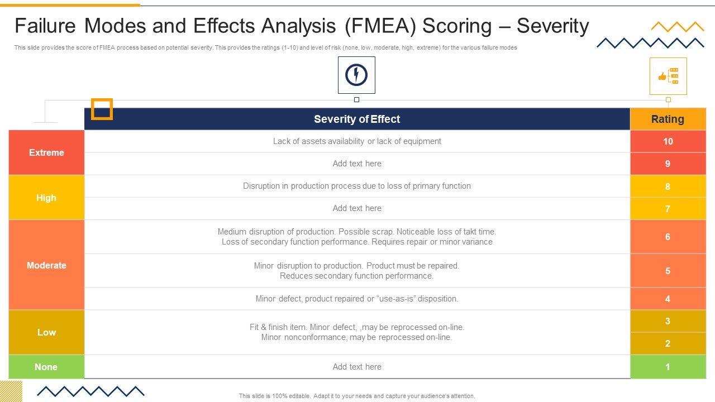This screenshot has height=402, width=715.
Task: Select the green rating 1 cell
Action: [668, 367]
